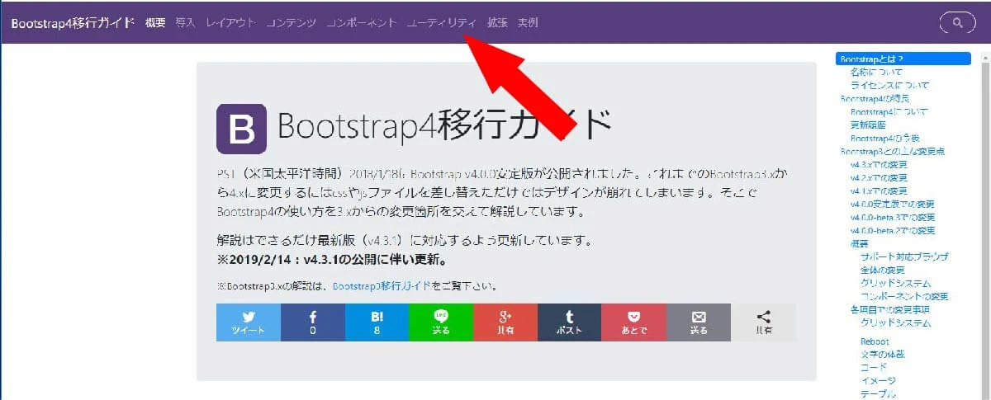Share on Facebook button

pyautogui.click(x=313, y=322)
